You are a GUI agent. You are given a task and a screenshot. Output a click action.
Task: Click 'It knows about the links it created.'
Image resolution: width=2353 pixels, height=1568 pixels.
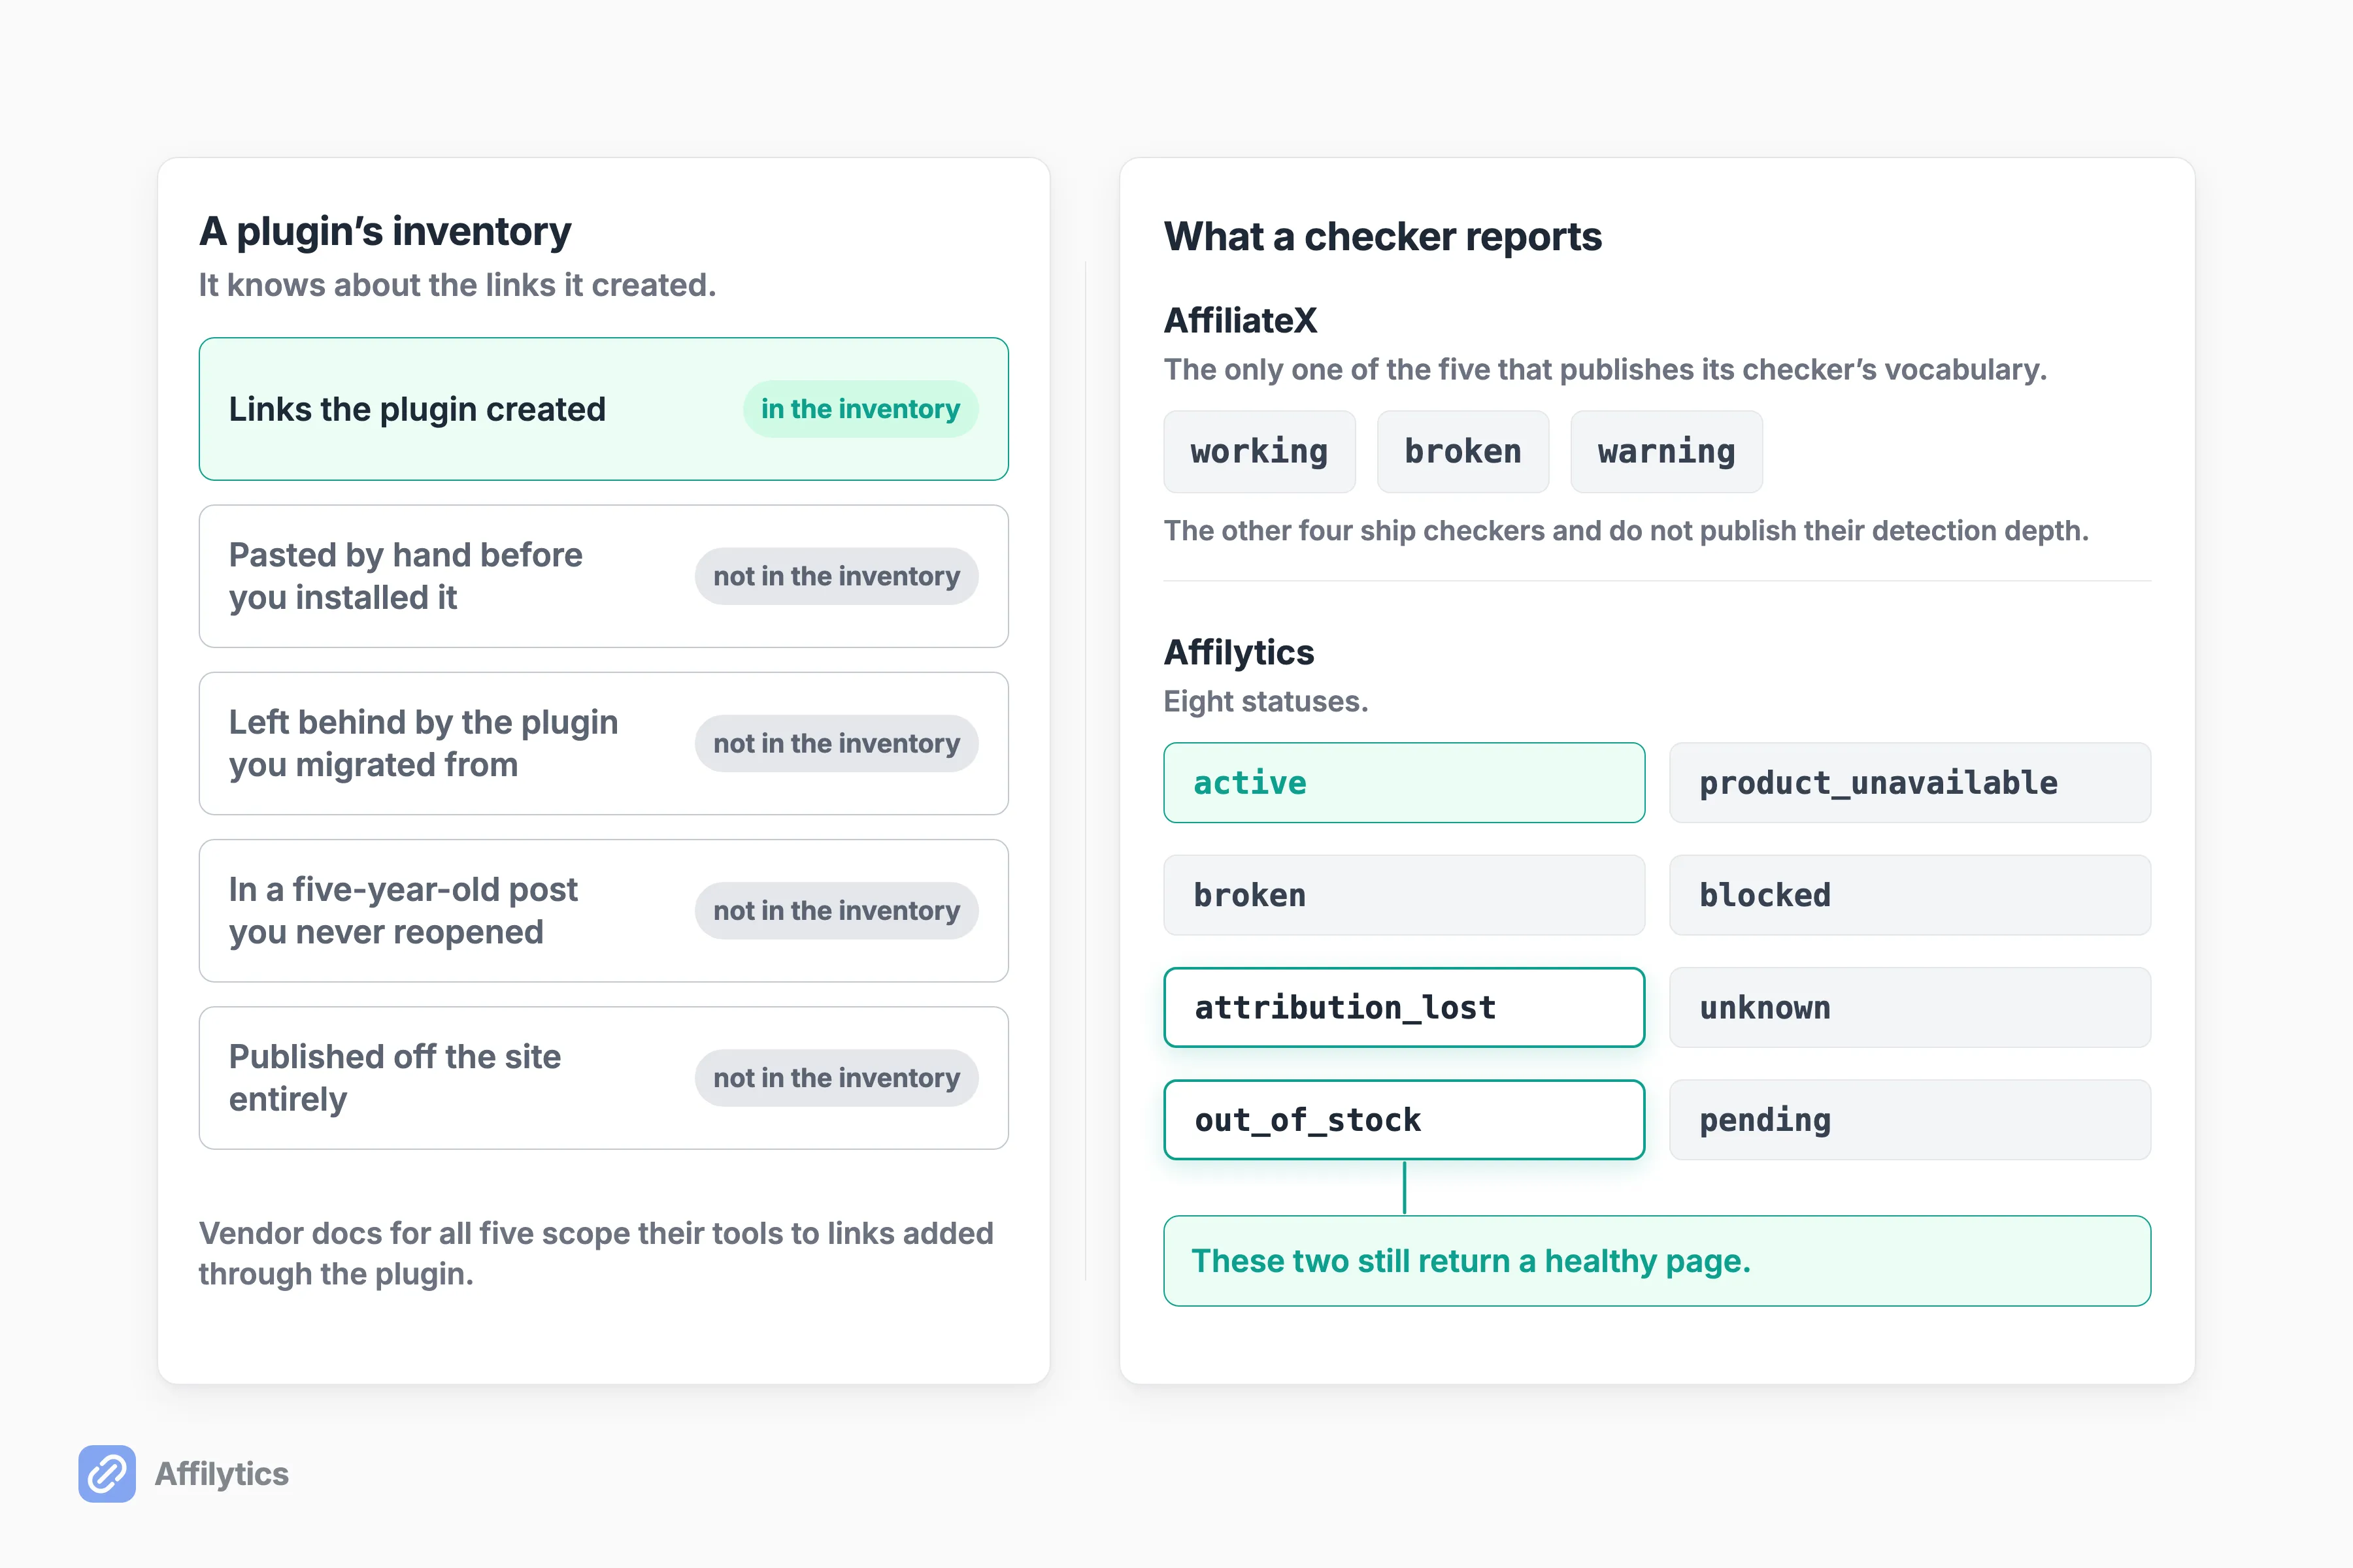tap(457, 285)
